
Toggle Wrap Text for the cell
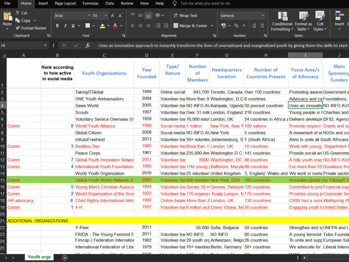pyautogui.click(x=185, y=15)
